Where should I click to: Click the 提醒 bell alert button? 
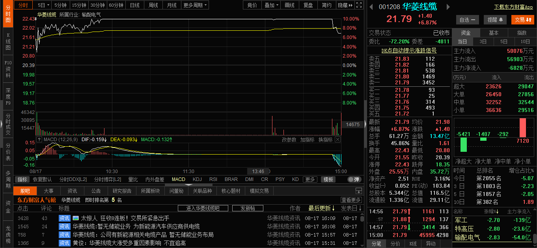pyautogui.click(x=495, y=20)
